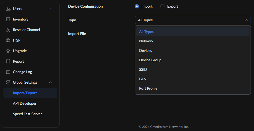Image resolution: width=254 pixels, height=131 pixels.
Task: Select the Import radio button
Action: coord(137,7)
